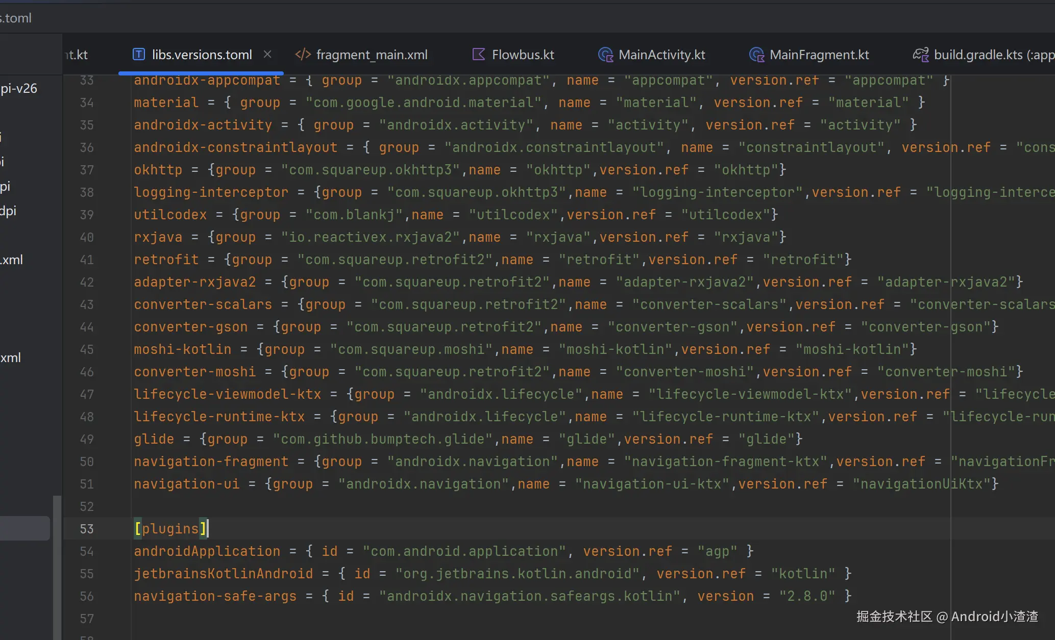The image size is (1055, 640).
Task: Click the "2.8.0" version string on line 56
Action: tap(807, 596)
